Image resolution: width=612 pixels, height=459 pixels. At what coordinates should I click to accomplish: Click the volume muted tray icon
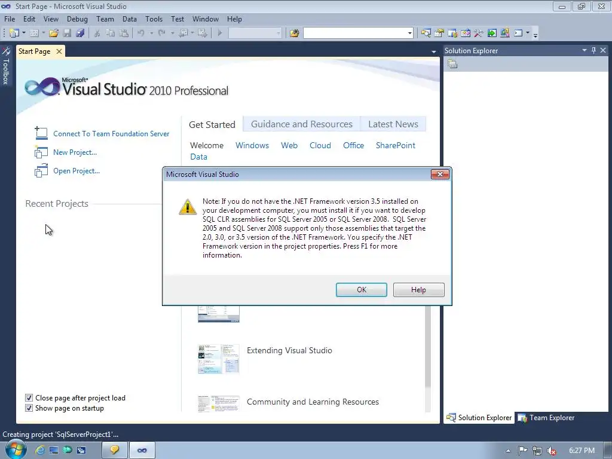click(551, 451)
